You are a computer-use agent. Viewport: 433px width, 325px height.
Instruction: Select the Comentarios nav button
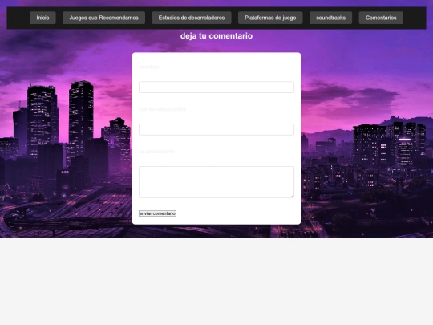click(381, 18)
